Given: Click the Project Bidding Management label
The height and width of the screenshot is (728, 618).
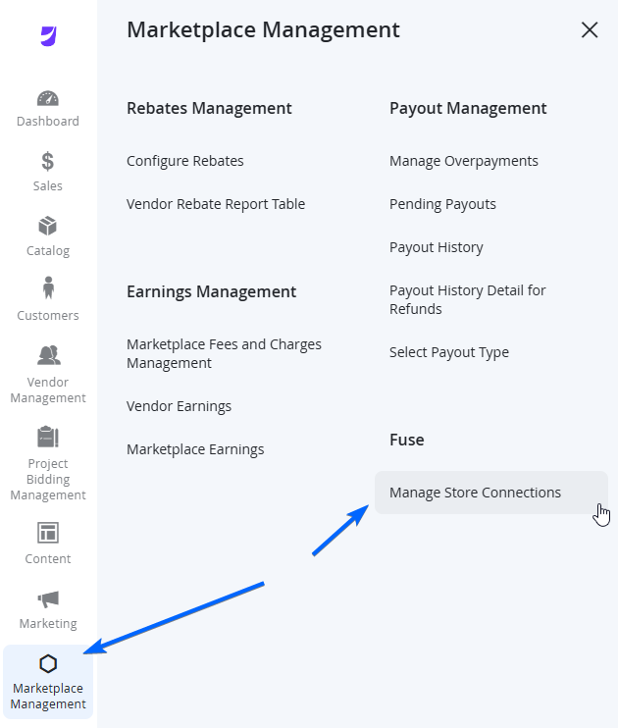Looking at the screenshot, I should point(48,479).
